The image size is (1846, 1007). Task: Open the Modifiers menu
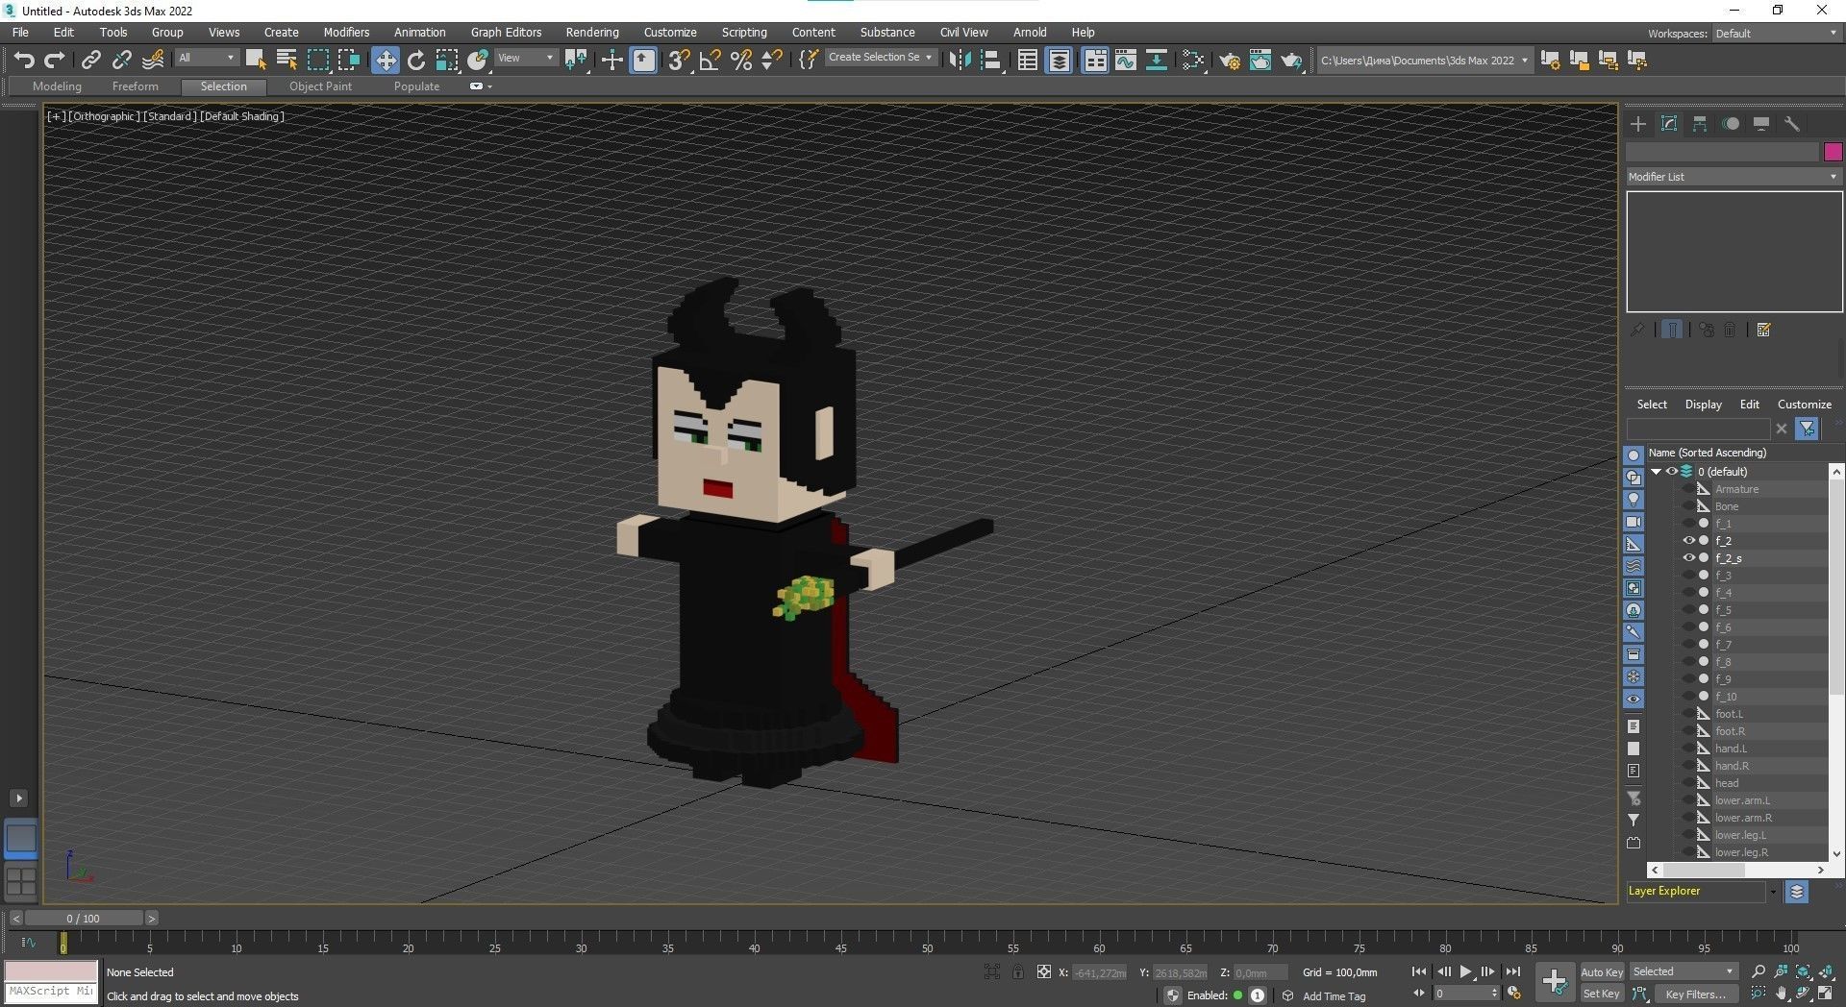click(346, 32)
